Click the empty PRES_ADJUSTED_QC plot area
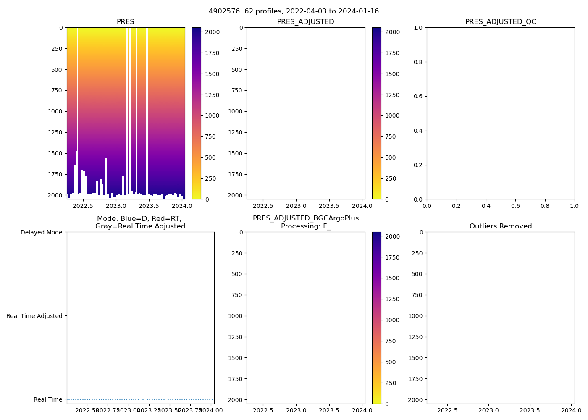This screenshot has width=588, height=420. [x=500, y=113]
